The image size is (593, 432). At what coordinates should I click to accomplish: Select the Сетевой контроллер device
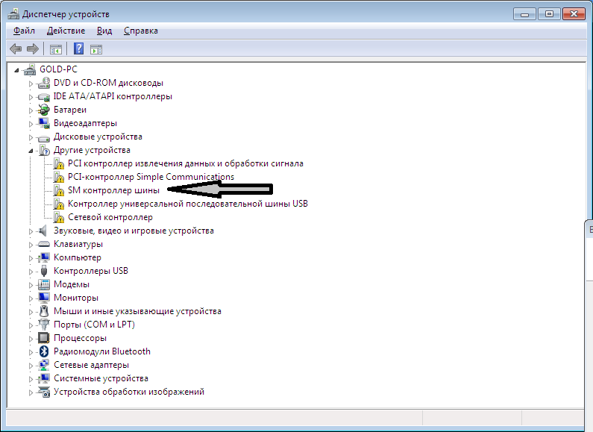click(110, 217)
